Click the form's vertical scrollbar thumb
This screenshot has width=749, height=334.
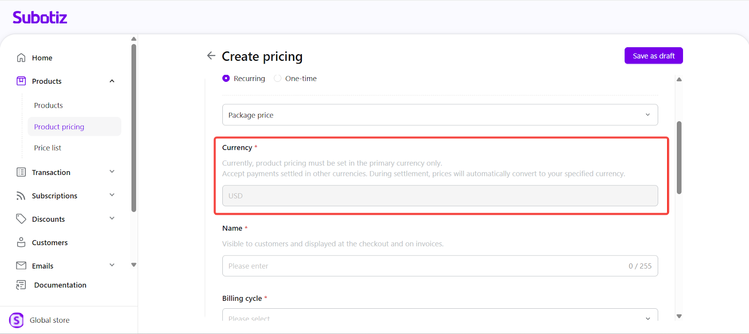click(x=679, y=157)
